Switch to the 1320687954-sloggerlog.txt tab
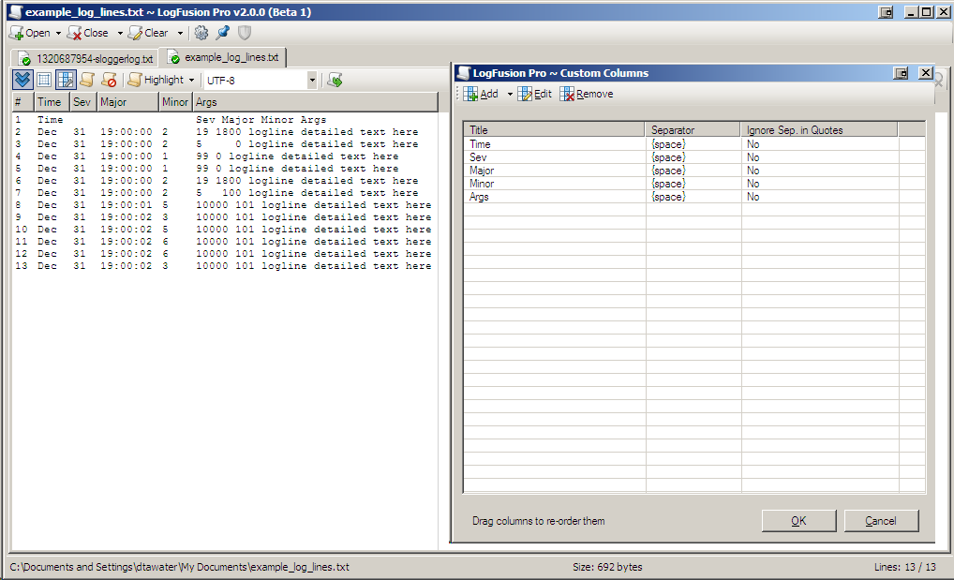 click(x=85, y=58)
